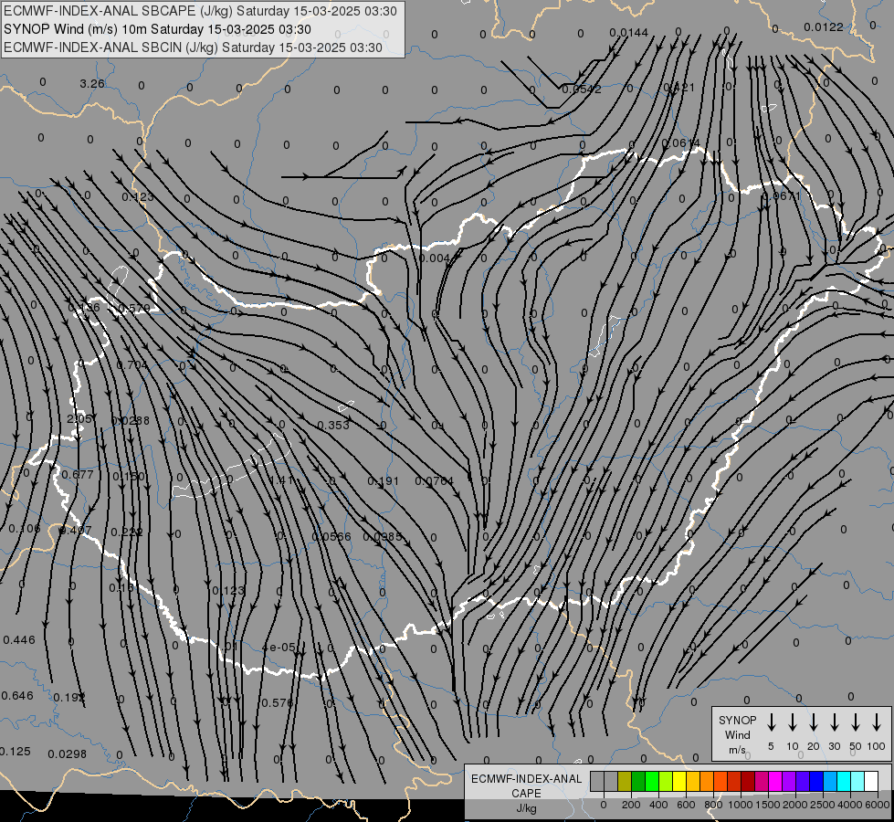
Task: Click the 2500 tick on the CAPE scale
Action: 823,805
